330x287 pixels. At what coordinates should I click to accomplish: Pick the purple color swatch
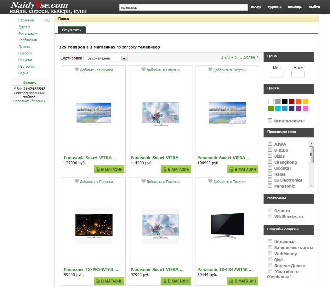click(x=299, y=108)
